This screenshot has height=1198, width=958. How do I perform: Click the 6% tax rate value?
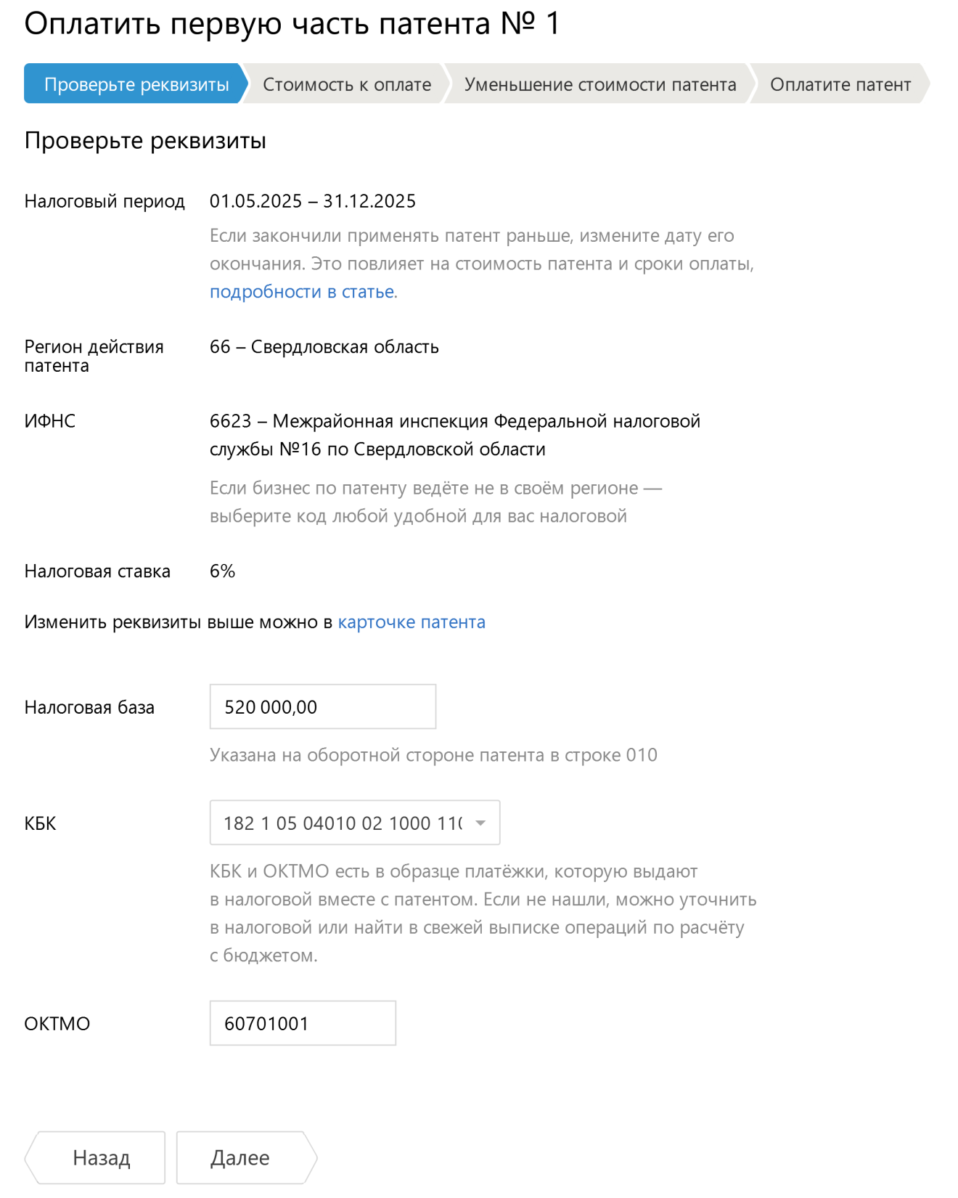[x=222, y=571]
